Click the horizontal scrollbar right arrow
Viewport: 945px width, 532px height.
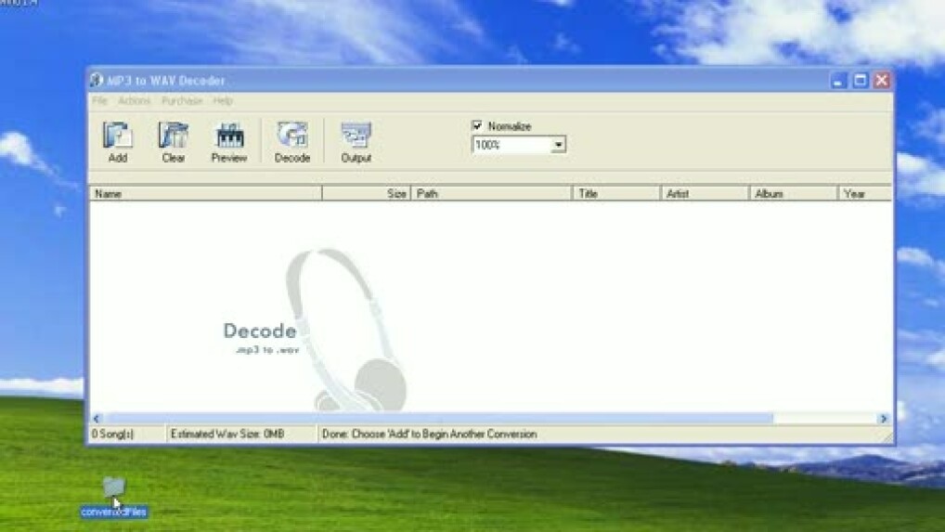tap(884, 419)
